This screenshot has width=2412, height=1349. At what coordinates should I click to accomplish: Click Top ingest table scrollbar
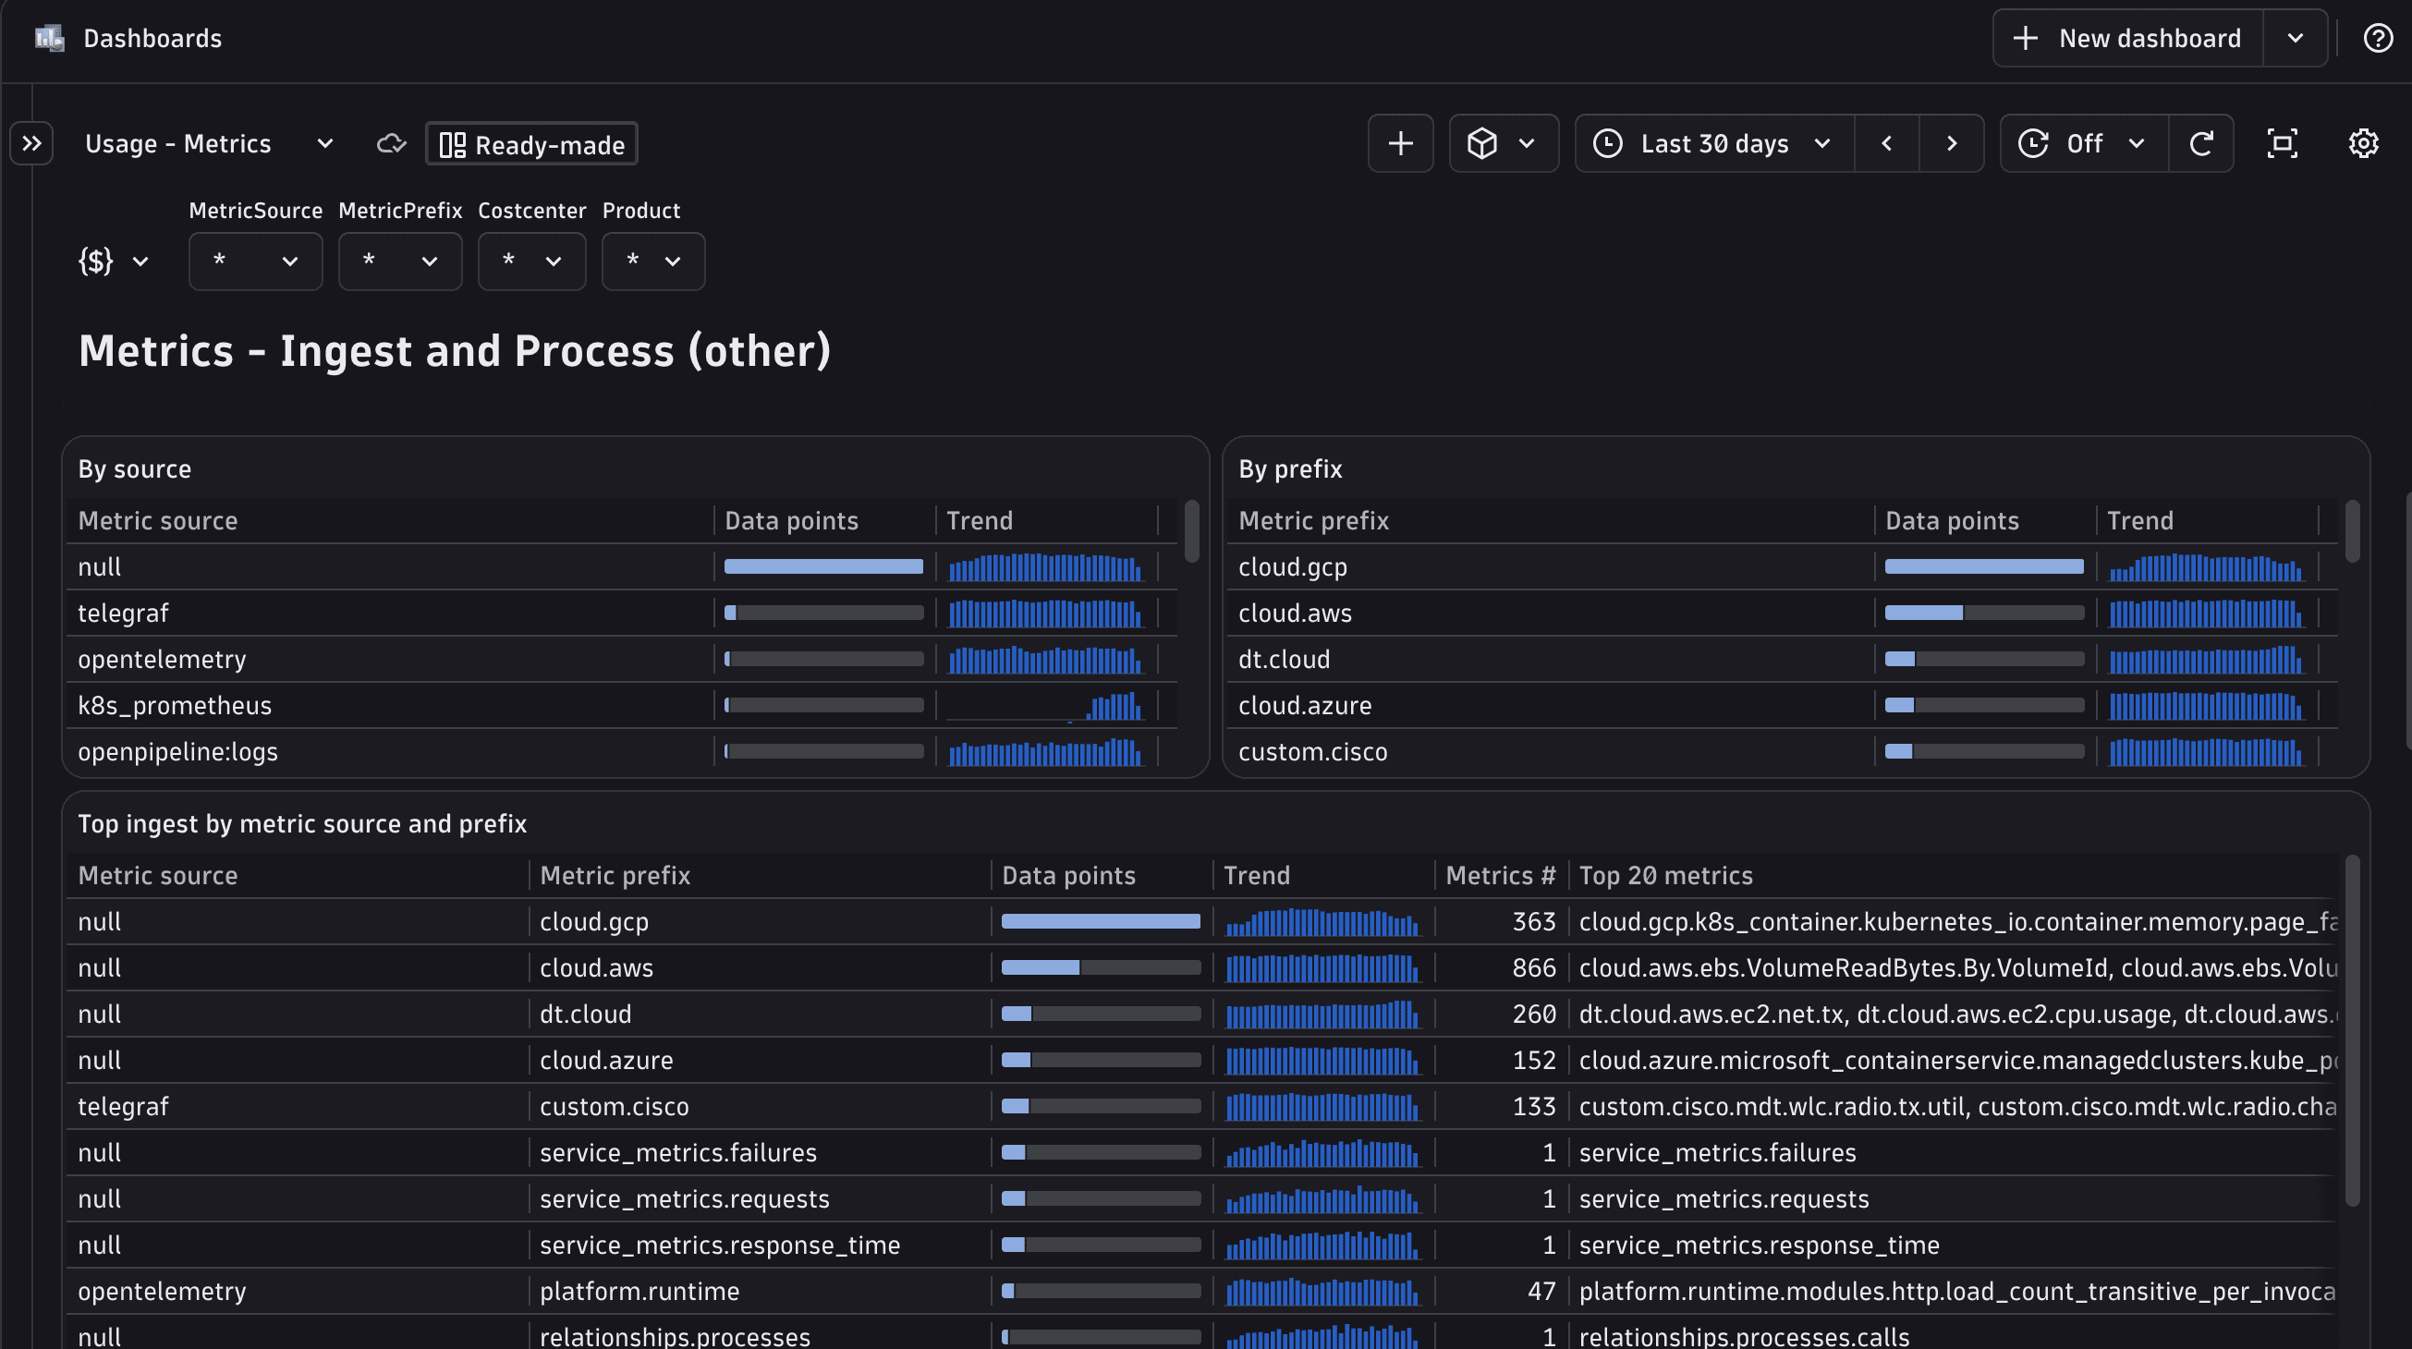2351,1031
